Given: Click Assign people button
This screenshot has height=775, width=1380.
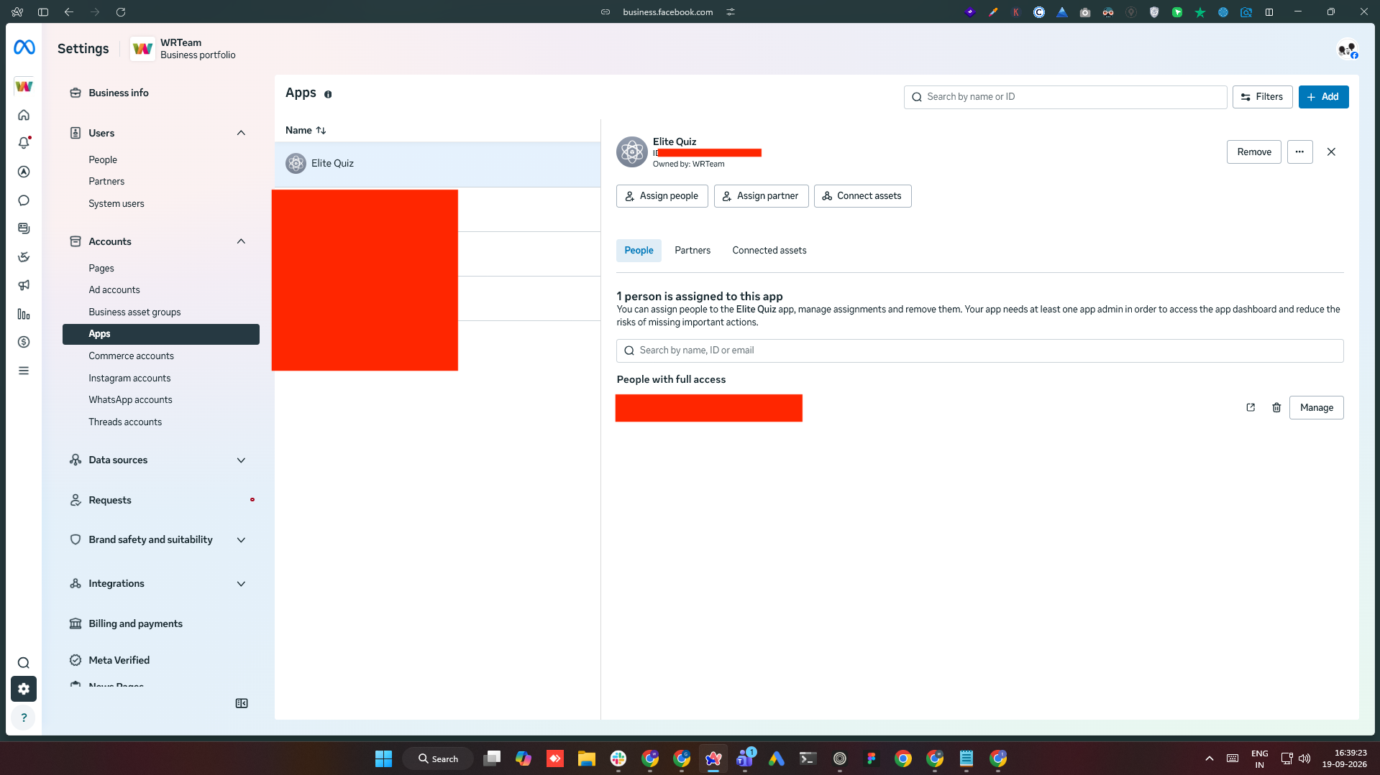Looking at the screenshot, I should 662,195.
